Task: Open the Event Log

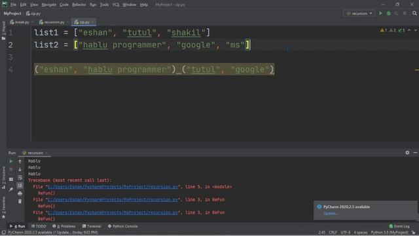Action: [399, 226]
